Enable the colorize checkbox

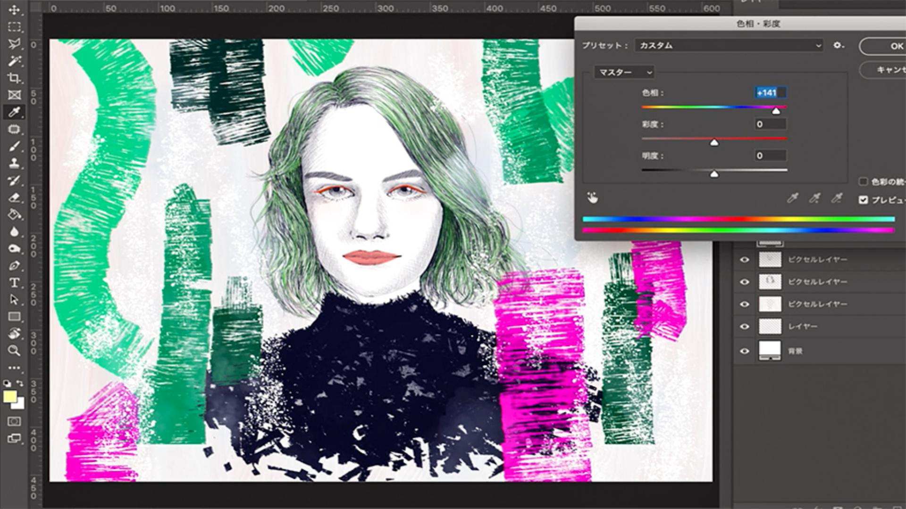pos(863,181)
